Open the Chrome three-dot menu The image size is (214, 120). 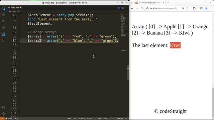pyautogui.click(x=211, y=8)
